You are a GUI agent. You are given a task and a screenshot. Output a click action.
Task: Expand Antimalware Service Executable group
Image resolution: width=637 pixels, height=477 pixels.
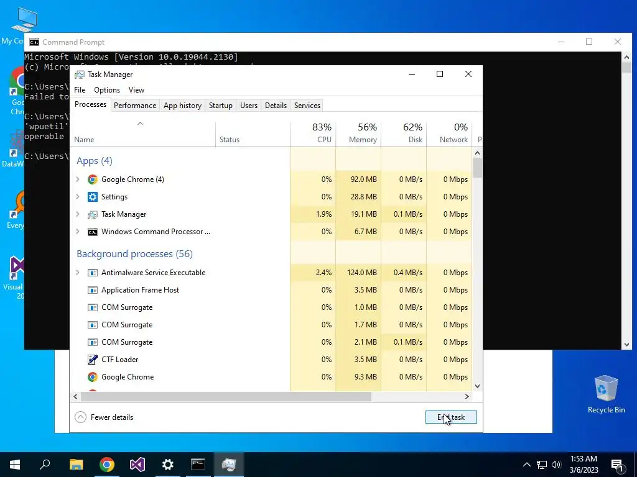[x=78, y=273]
